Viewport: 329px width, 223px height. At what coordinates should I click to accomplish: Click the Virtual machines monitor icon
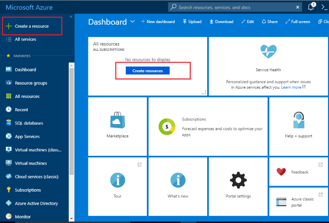coord(9,163)
